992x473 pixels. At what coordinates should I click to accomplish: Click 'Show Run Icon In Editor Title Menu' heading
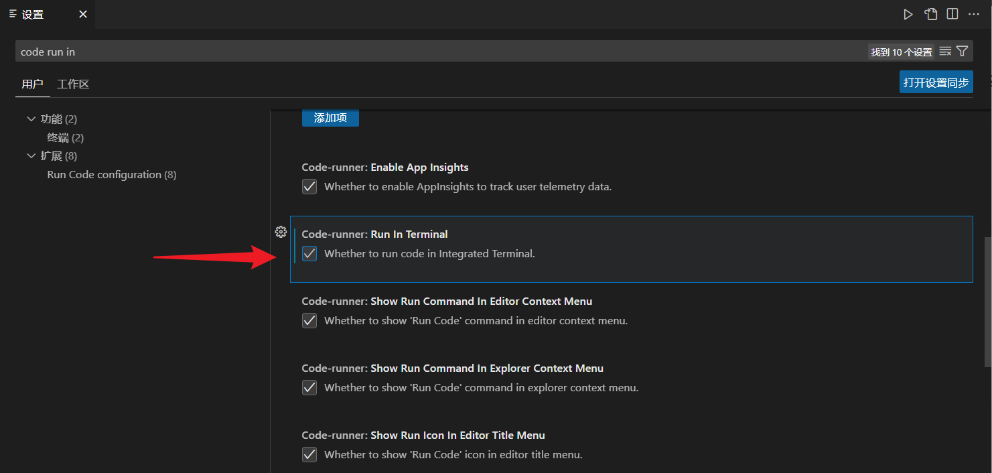pos(458,435)
